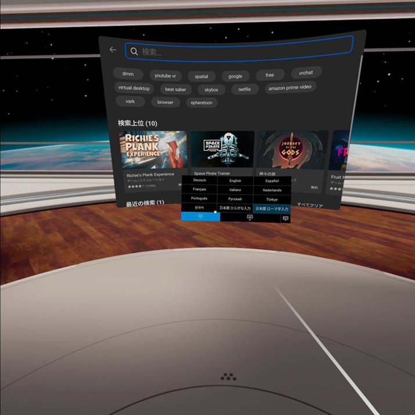Pick the beat saber suggestion

coord(175,89)
